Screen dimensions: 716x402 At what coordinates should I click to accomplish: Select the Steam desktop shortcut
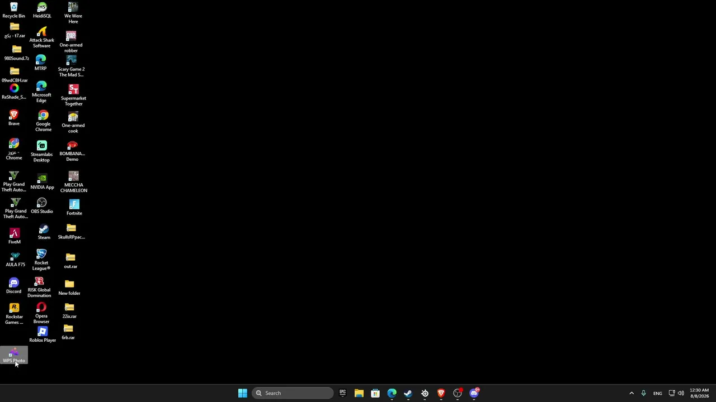click(44, 232)
